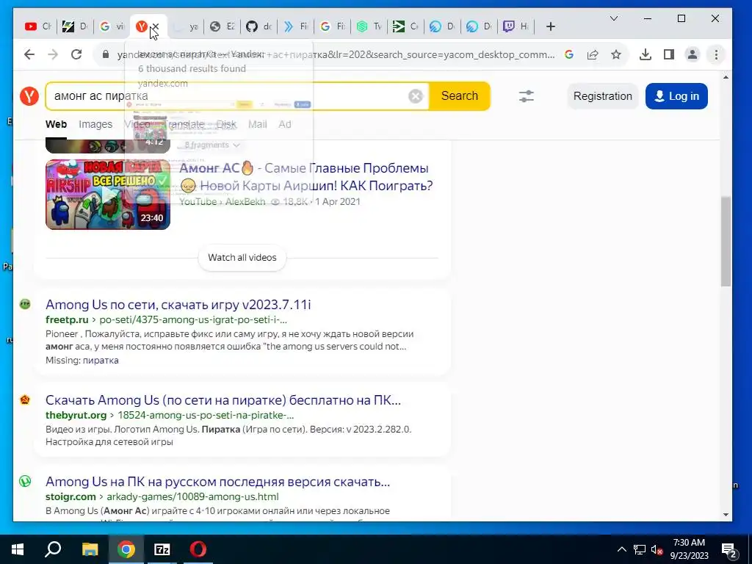752x564 pixels.
Task: Select the Images search tab
Action: 95,124
